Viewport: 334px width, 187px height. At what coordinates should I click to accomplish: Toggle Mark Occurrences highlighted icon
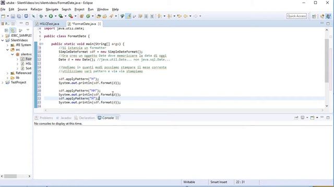128,16
